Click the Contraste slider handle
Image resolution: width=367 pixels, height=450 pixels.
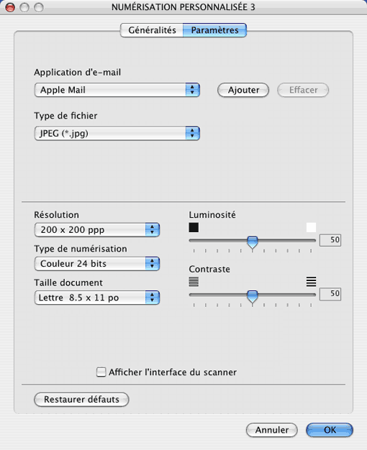253,296
